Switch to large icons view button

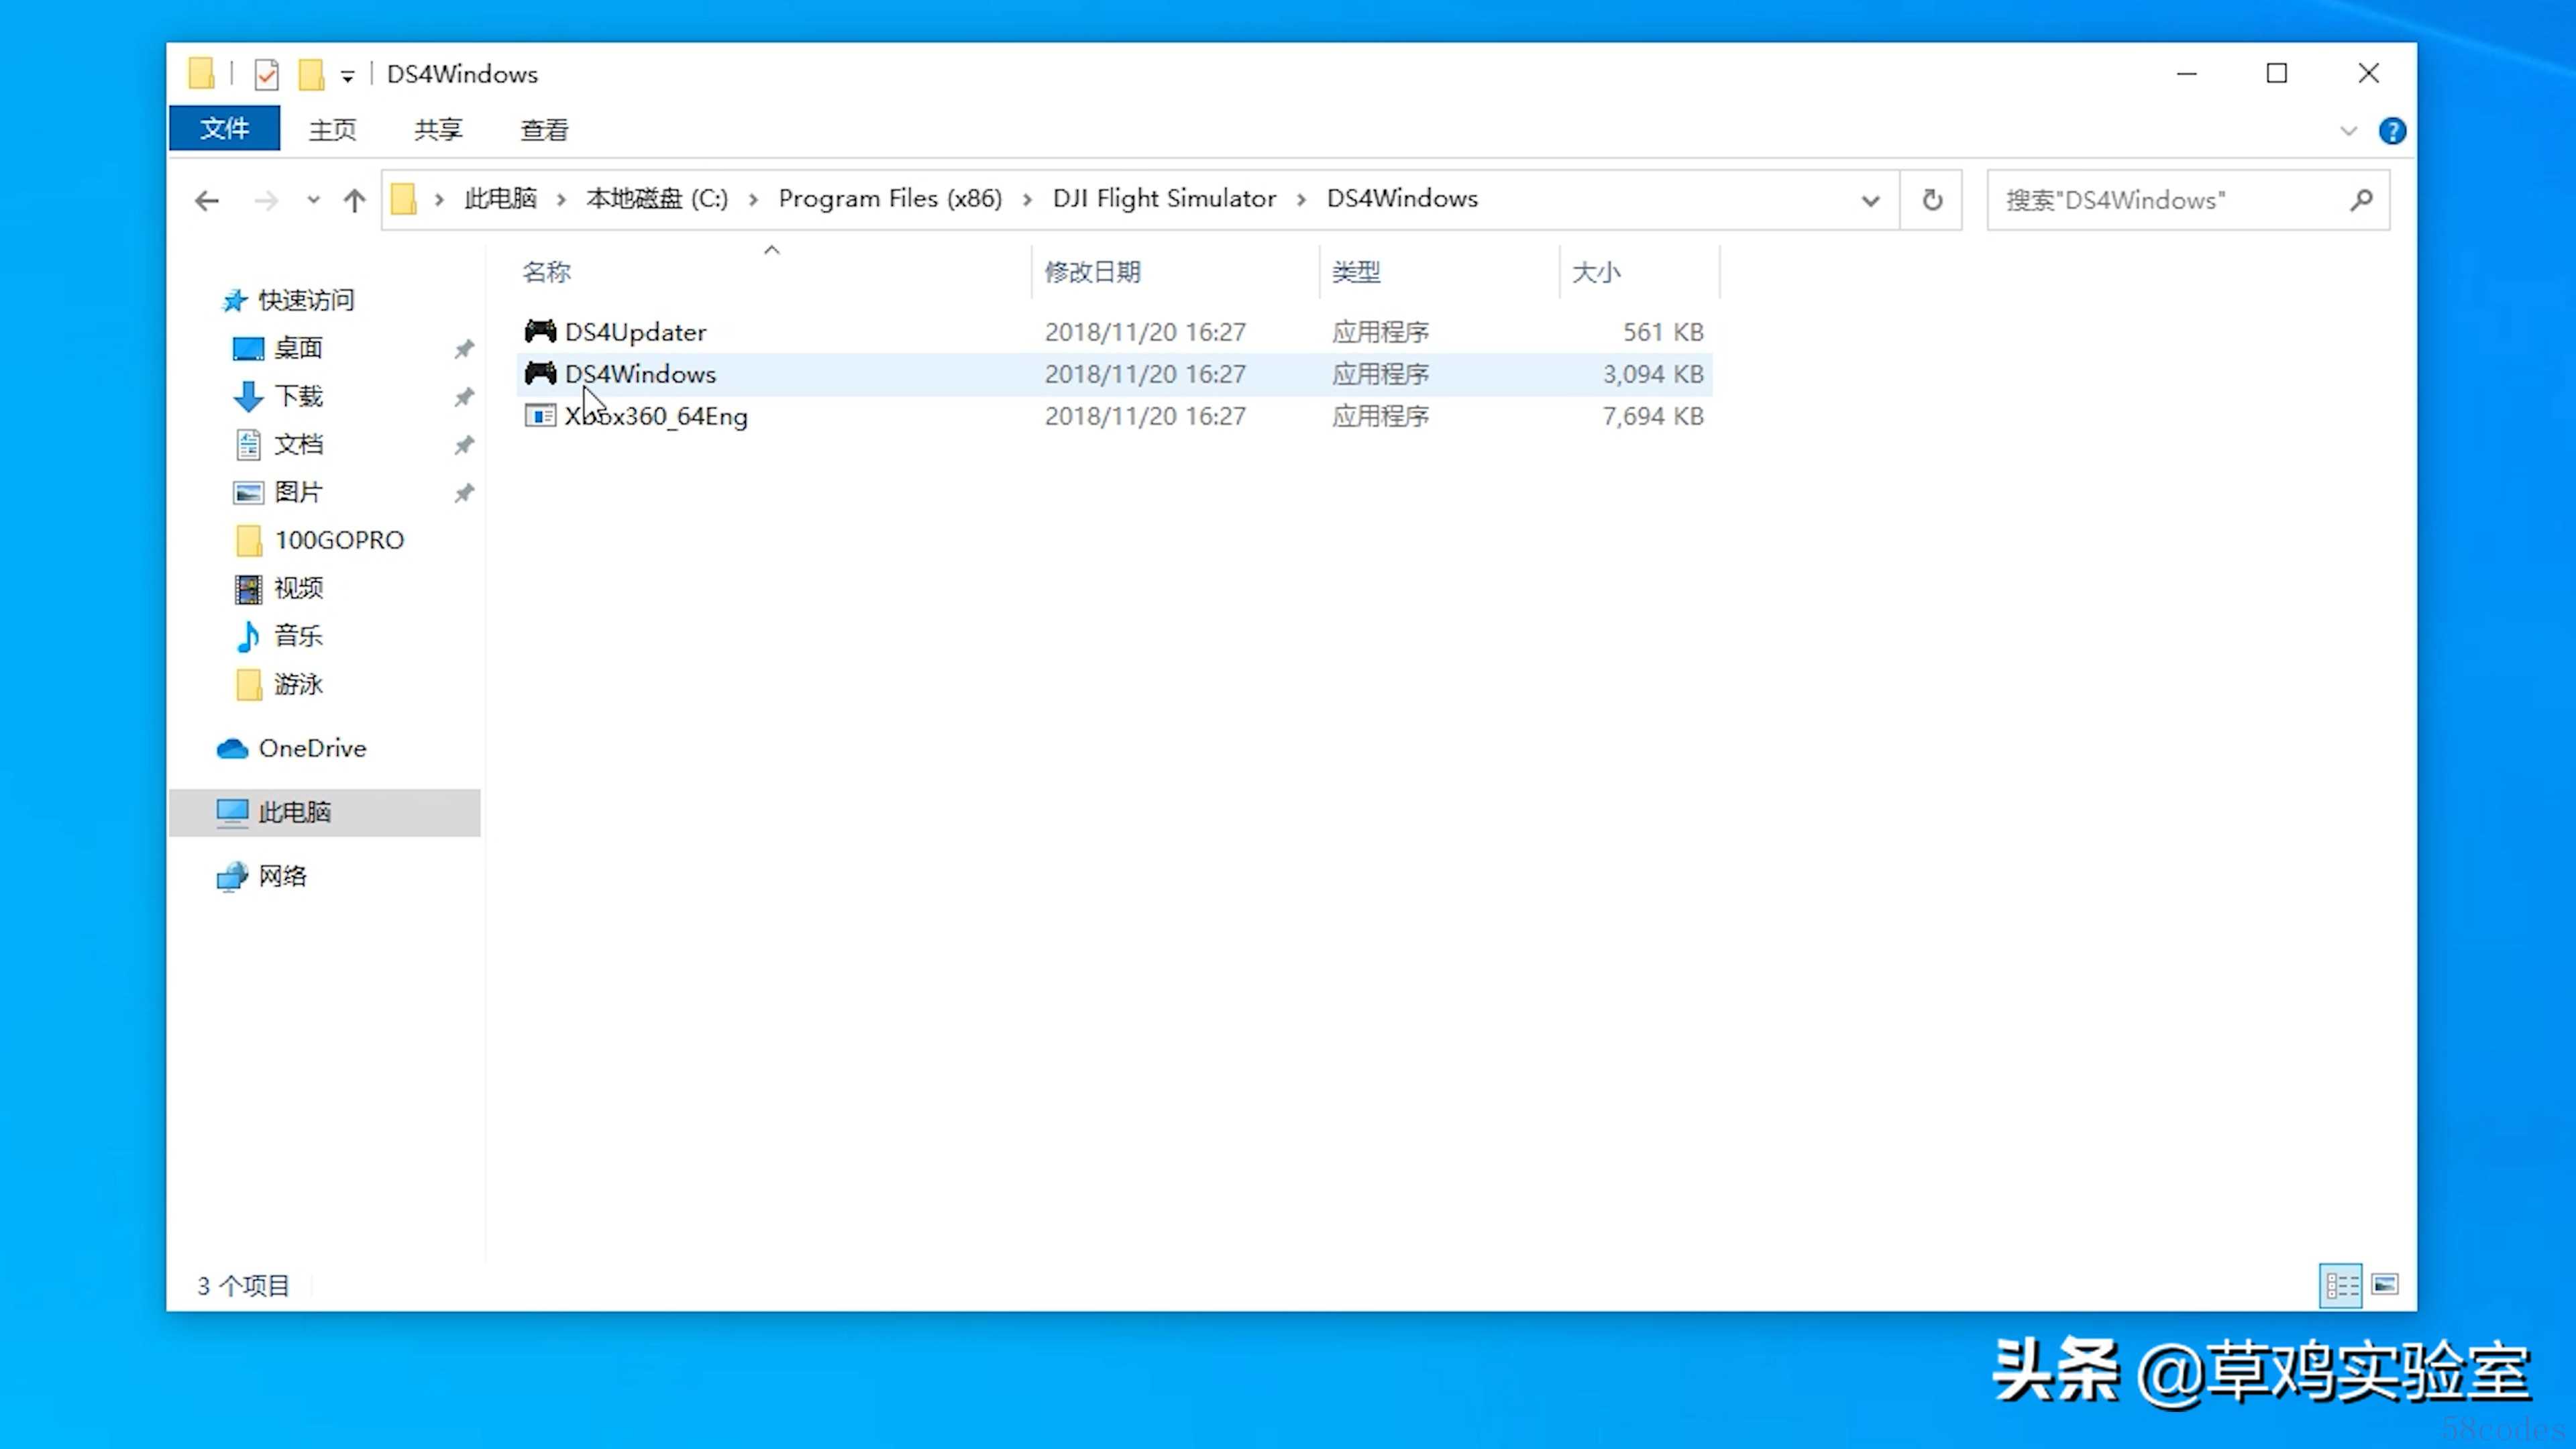point(2384,1284)
